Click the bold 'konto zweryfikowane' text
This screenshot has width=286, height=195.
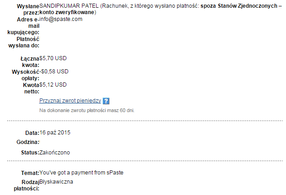tap(67, 12)
